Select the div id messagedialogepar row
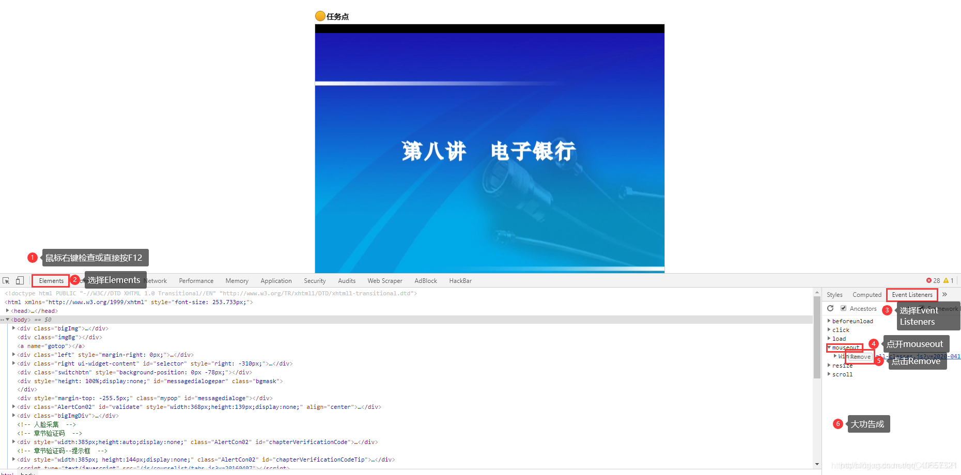This screenshot has width=961, height=475. (406, 381)
